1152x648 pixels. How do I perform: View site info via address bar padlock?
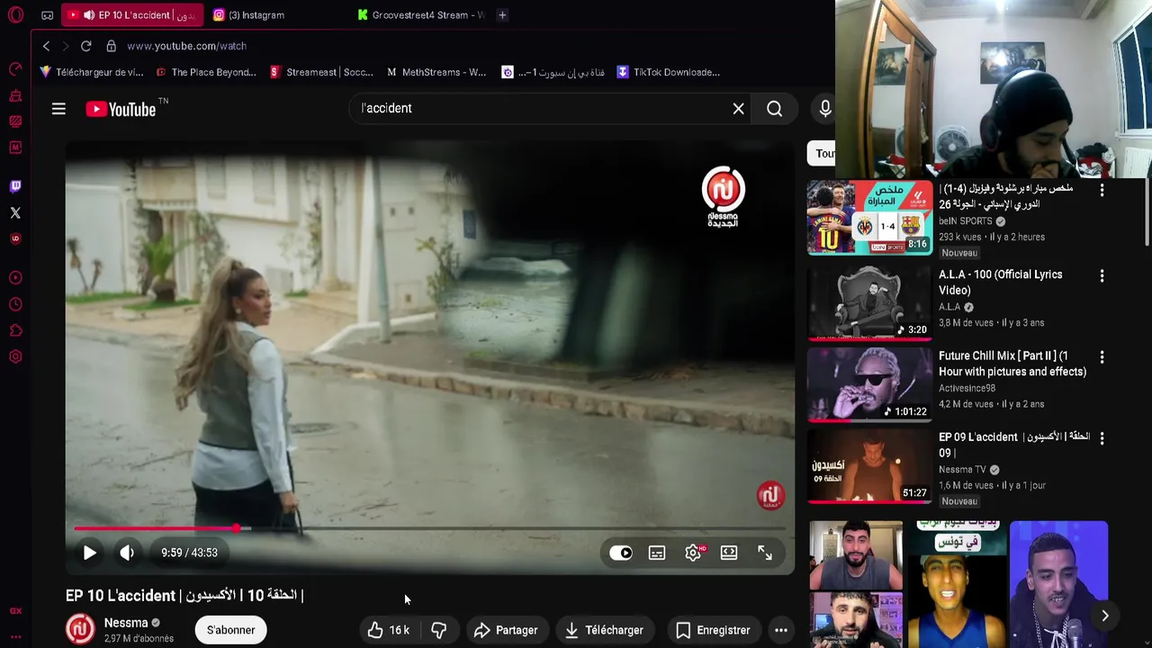pos(111,46)
